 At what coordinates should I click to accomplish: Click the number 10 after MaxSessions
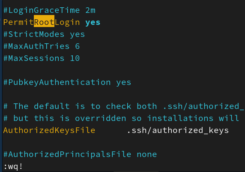point(75,58)
